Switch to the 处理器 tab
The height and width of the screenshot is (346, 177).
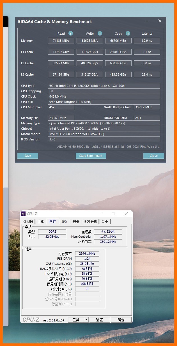[x=28, y=222]
